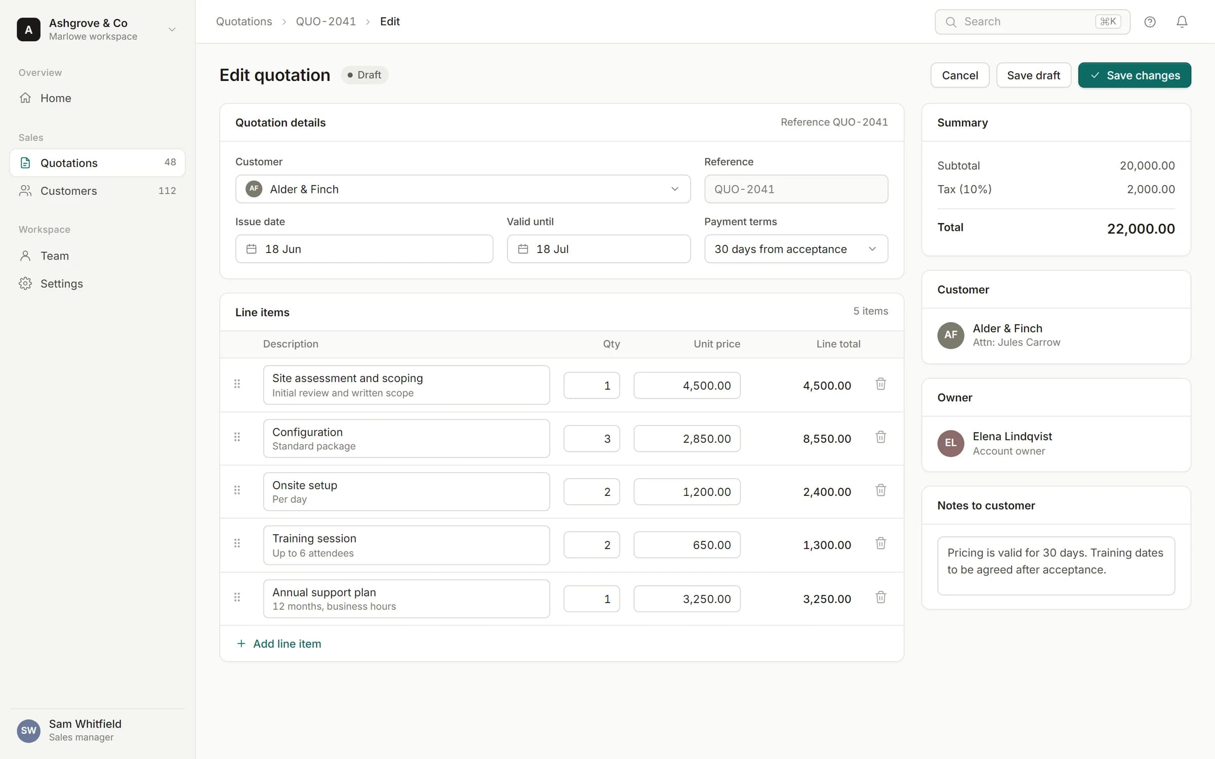Click Save changes button

1134,75
